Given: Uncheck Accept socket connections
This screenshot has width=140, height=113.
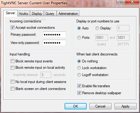Looking at the screenshot, I should 12,28.
